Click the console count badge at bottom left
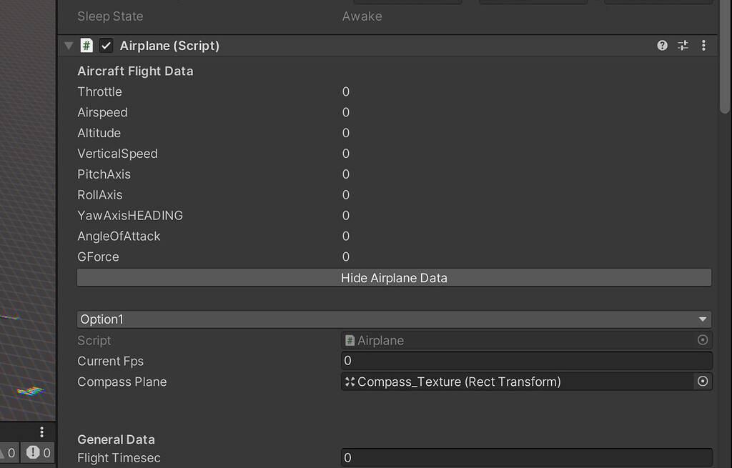 pos(9,452)
